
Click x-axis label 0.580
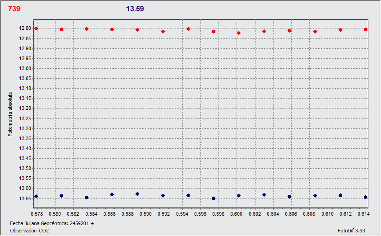click(55, 214)
